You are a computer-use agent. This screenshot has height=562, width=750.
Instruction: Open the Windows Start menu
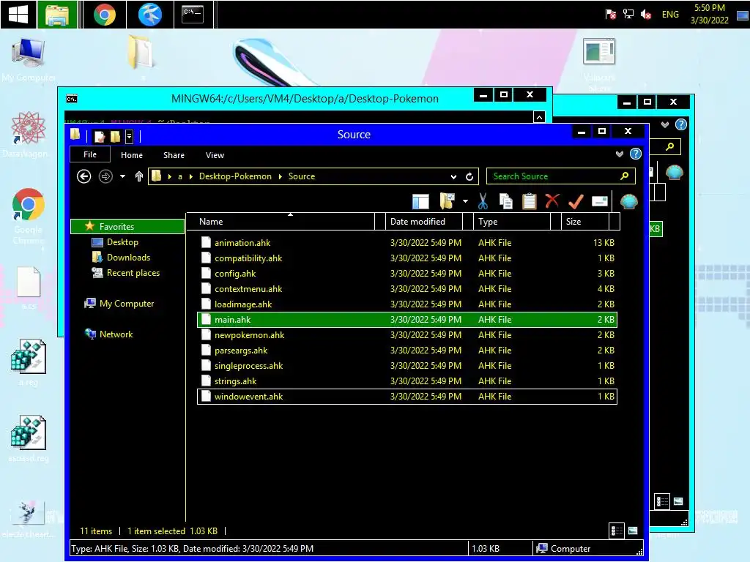pyautogui.click(x=18, y=15)
